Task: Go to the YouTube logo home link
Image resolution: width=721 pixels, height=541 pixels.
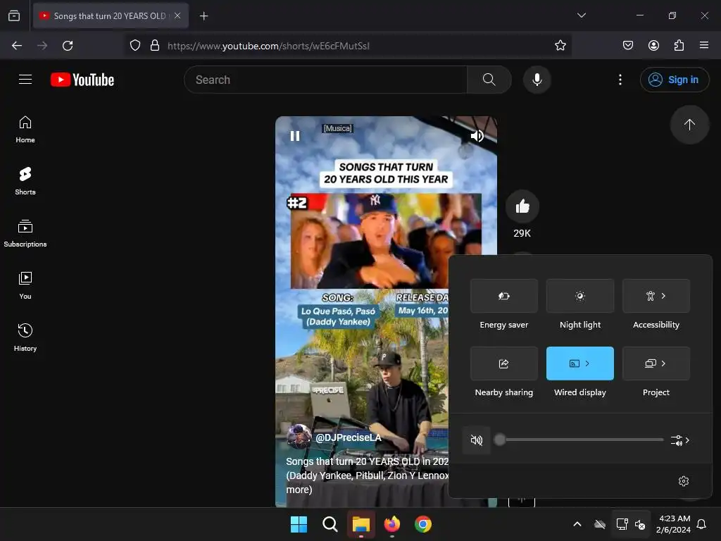Action: (82, 80)
